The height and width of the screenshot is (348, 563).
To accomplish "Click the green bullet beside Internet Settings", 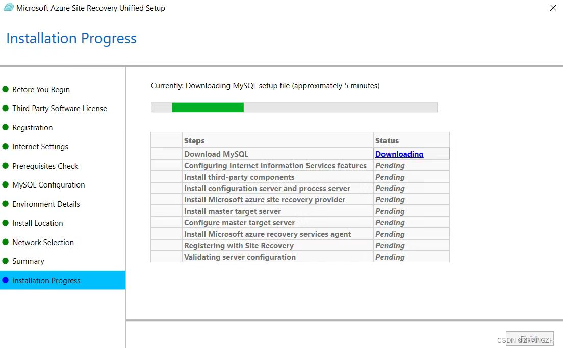I will [6, 146].
